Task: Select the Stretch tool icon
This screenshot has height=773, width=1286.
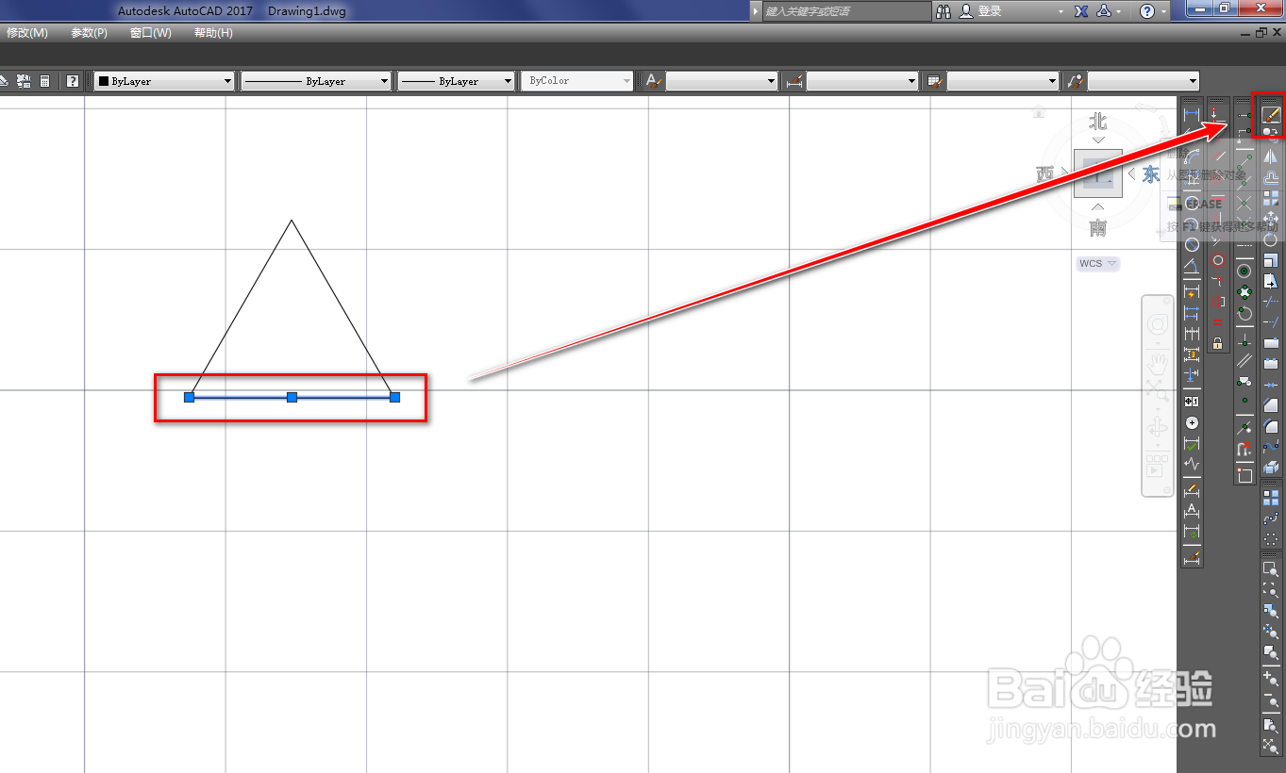Action: [1270, 281]
